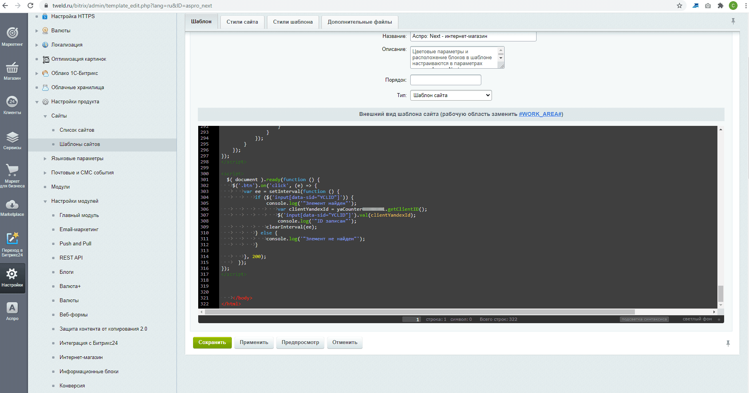Click the Описание text area
749x393 pixels.
457,58
